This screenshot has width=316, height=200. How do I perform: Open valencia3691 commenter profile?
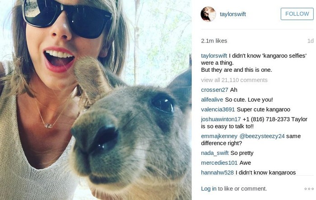[x=218, y=109]
